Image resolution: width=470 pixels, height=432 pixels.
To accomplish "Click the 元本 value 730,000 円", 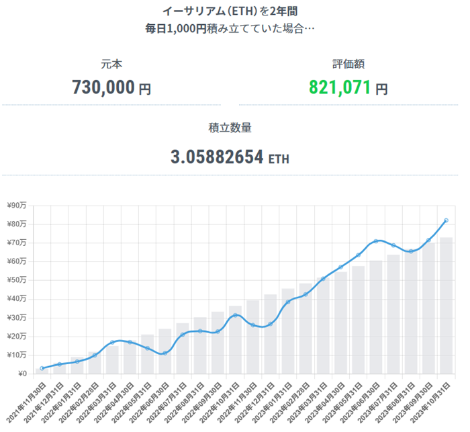I will 111,87.
